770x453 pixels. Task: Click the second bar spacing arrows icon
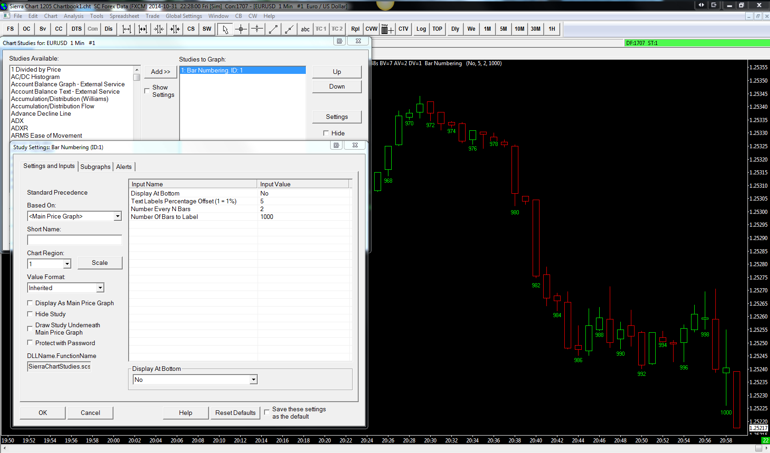tap(143, 29)
